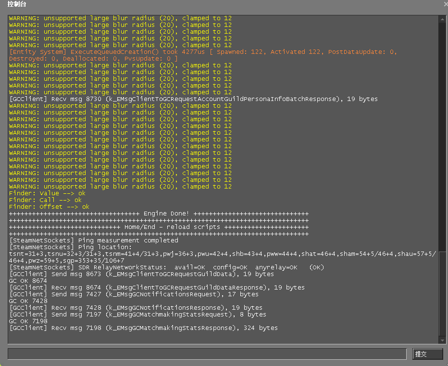448x366 pixels.
Task: Select the Send msg 7197 line
Action: pyautogui.click(x=137, y=315)
